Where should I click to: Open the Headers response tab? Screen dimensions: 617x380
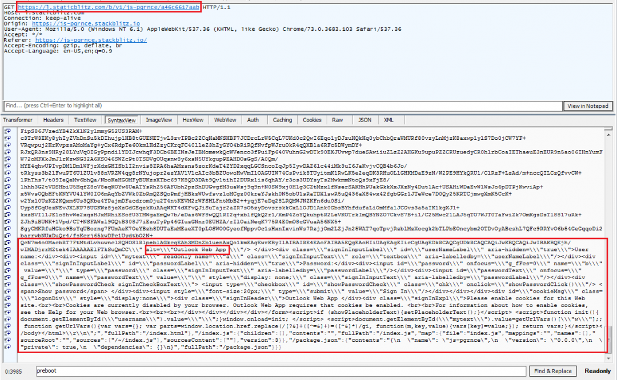pos(53,120)
